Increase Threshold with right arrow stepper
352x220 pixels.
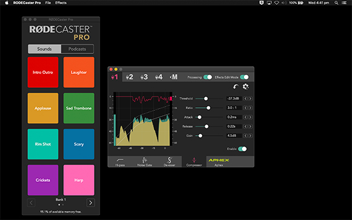[250, 99]
